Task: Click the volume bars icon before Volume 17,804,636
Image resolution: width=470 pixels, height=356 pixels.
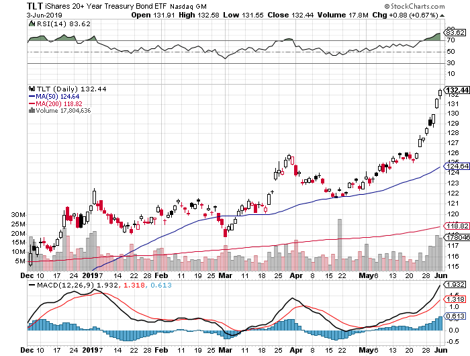Action: (x=32, y=111)
